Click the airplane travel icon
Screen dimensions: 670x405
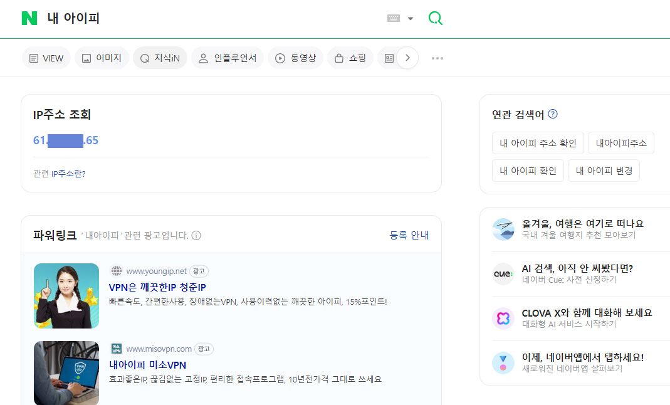point(503,228)
